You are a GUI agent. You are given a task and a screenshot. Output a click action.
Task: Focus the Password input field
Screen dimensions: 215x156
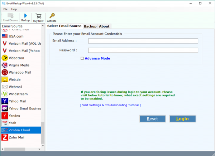point(143,50)
